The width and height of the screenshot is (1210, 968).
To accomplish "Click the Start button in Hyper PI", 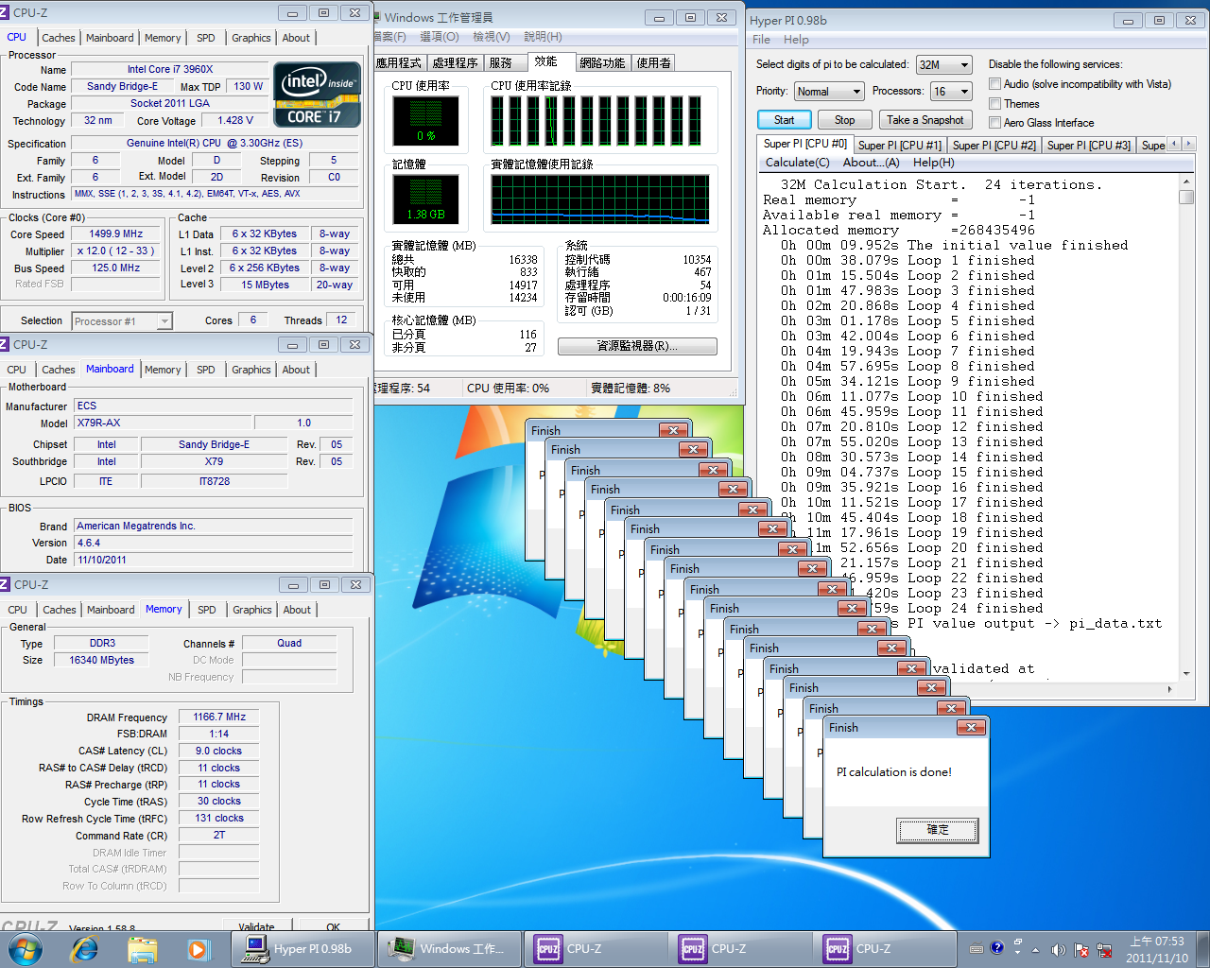I will (785, 120).
